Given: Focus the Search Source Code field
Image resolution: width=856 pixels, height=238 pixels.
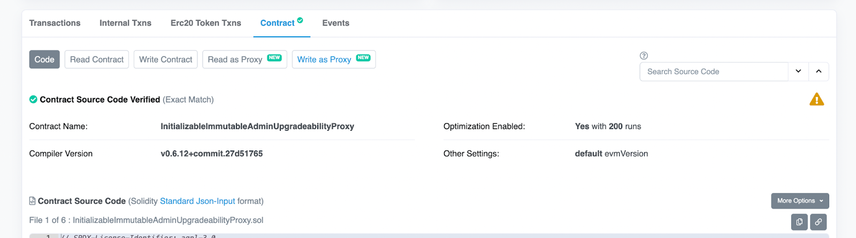Looking at the screenshot, I should point(714,72).
